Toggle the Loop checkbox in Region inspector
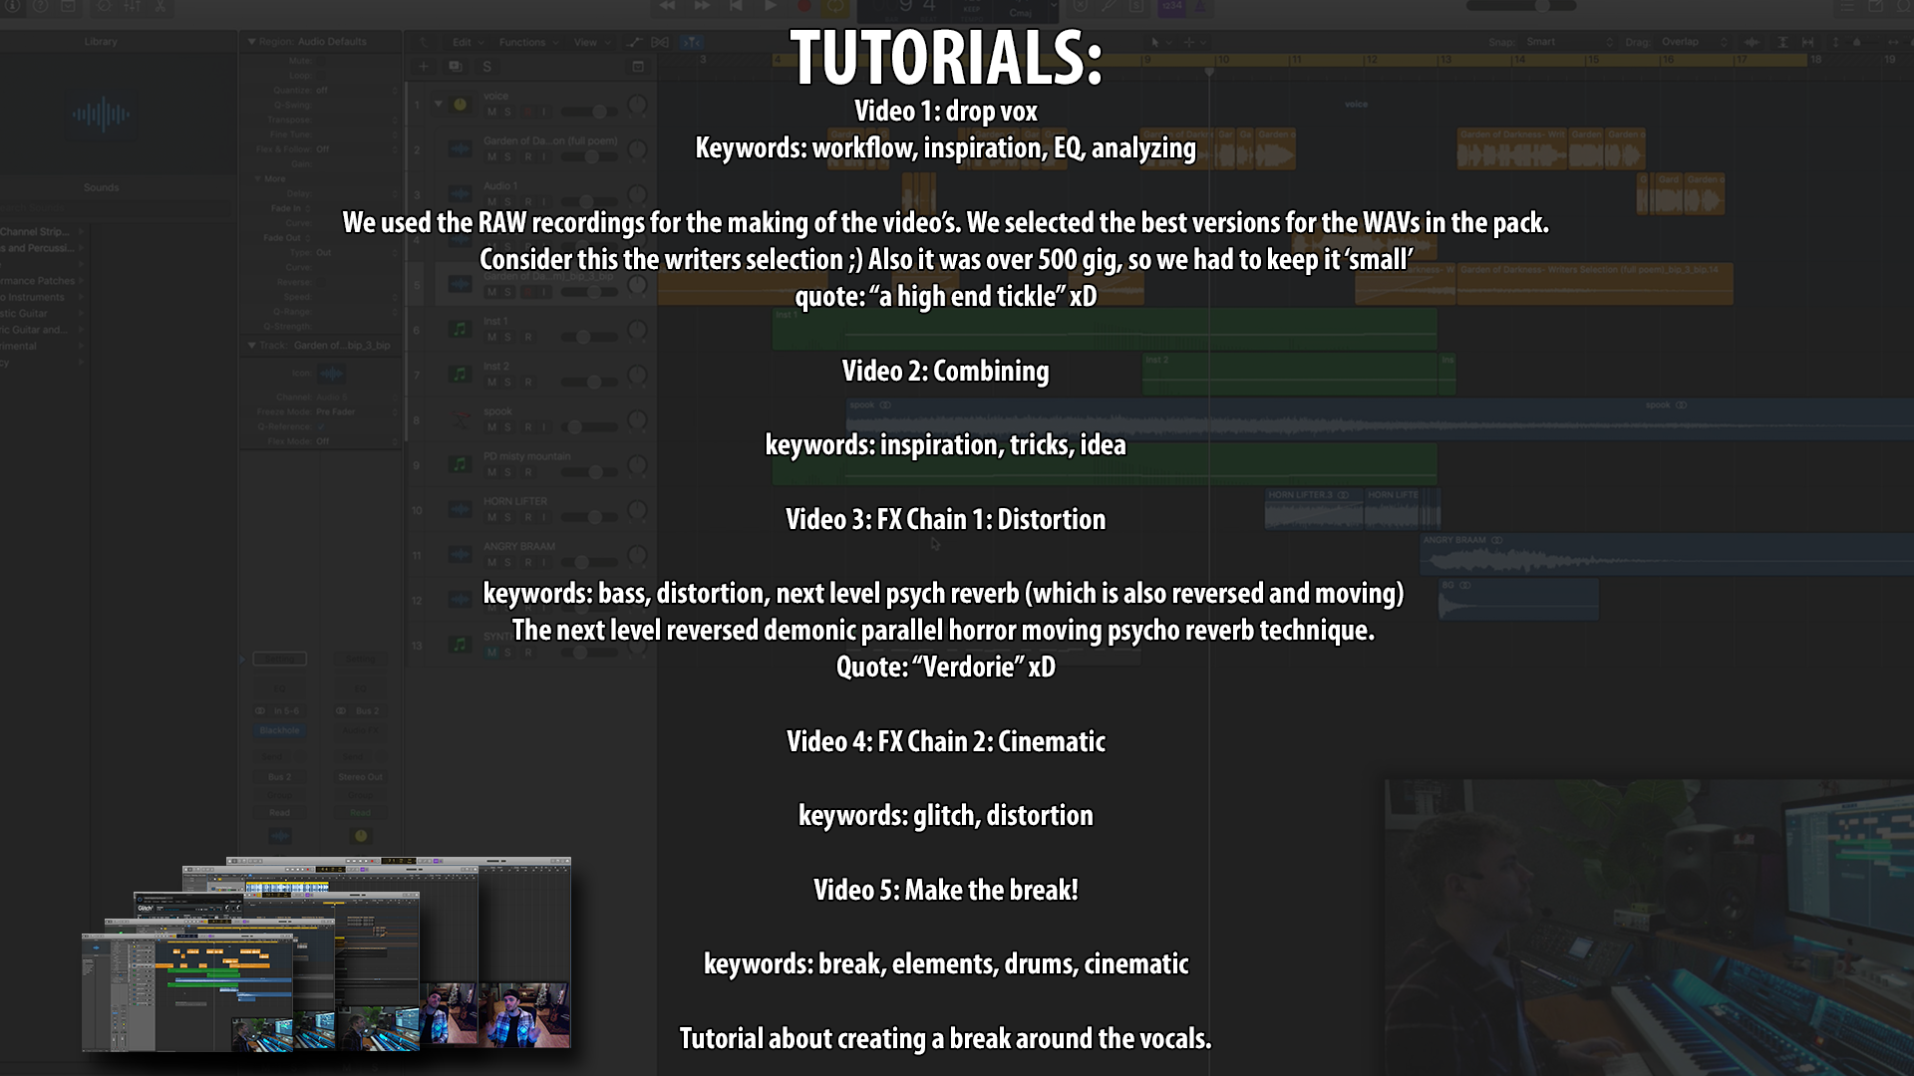The height and width of the screenshot is (1076, 1914). click(319, 76)
